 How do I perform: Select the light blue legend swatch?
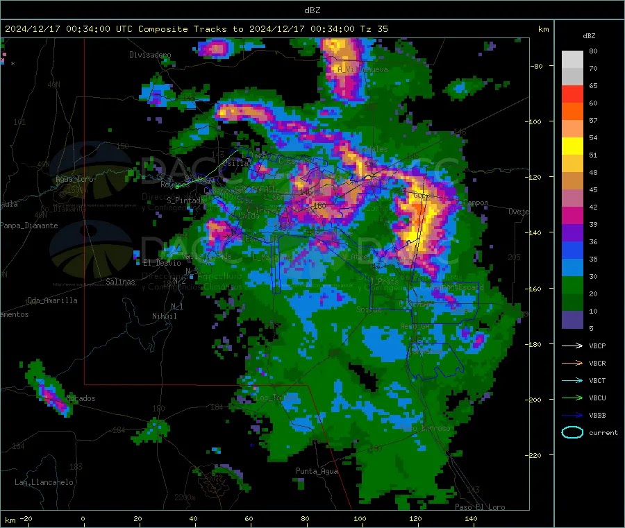[572, 268]
